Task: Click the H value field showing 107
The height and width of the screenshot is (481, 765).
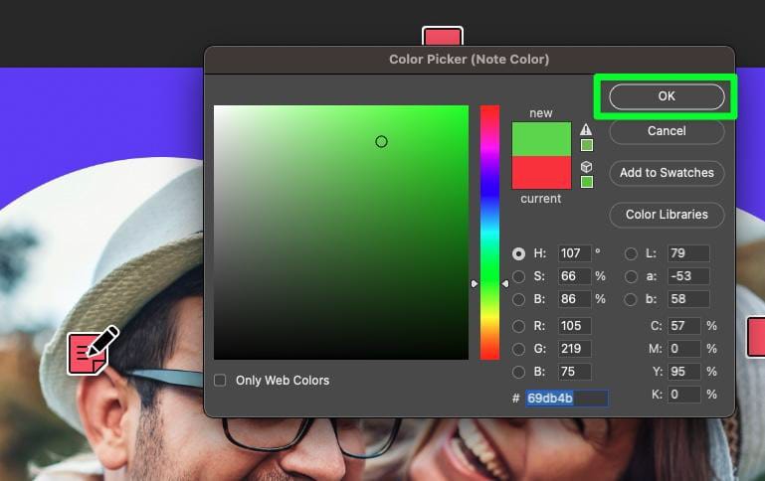Action: (574, 253)
